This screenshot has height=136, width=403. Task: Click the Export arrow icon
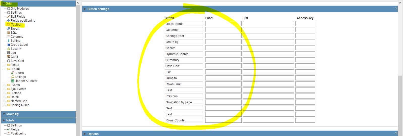click(x=9, y=29)
